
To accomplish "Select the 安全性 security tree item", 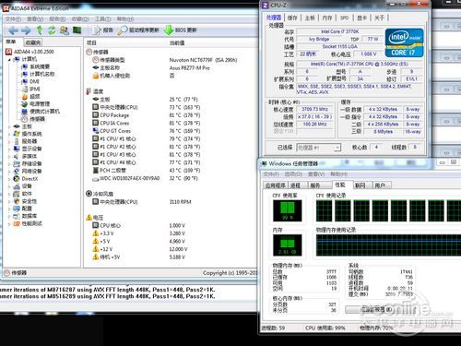I will click(25, 201).
